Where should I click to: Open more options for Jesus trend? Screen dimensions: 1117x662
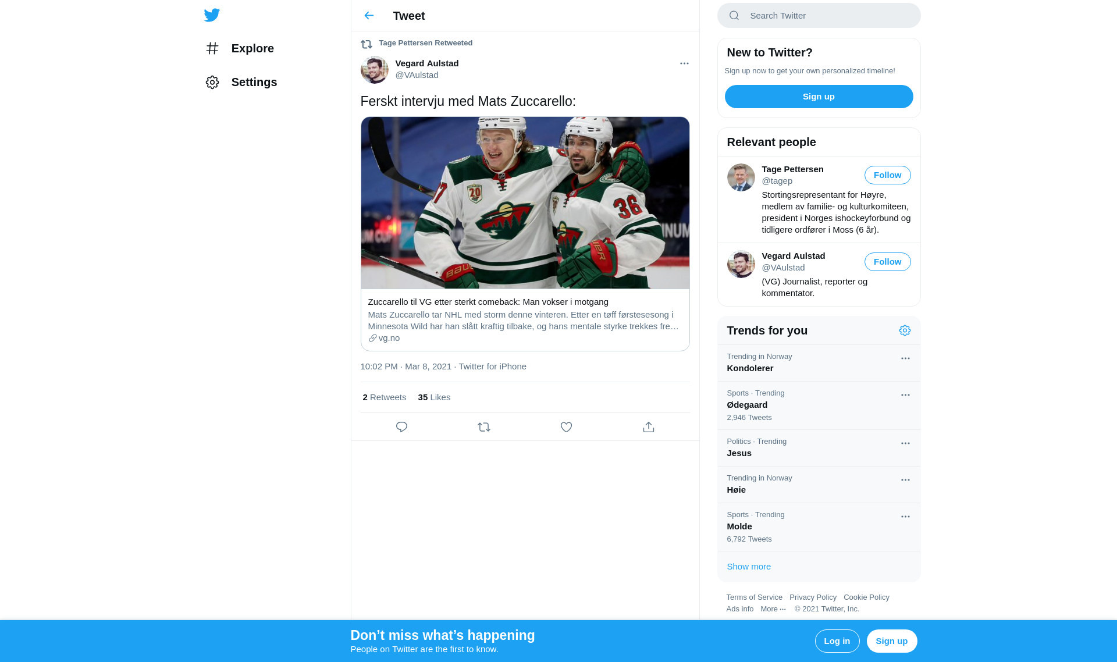click(905, 443)
